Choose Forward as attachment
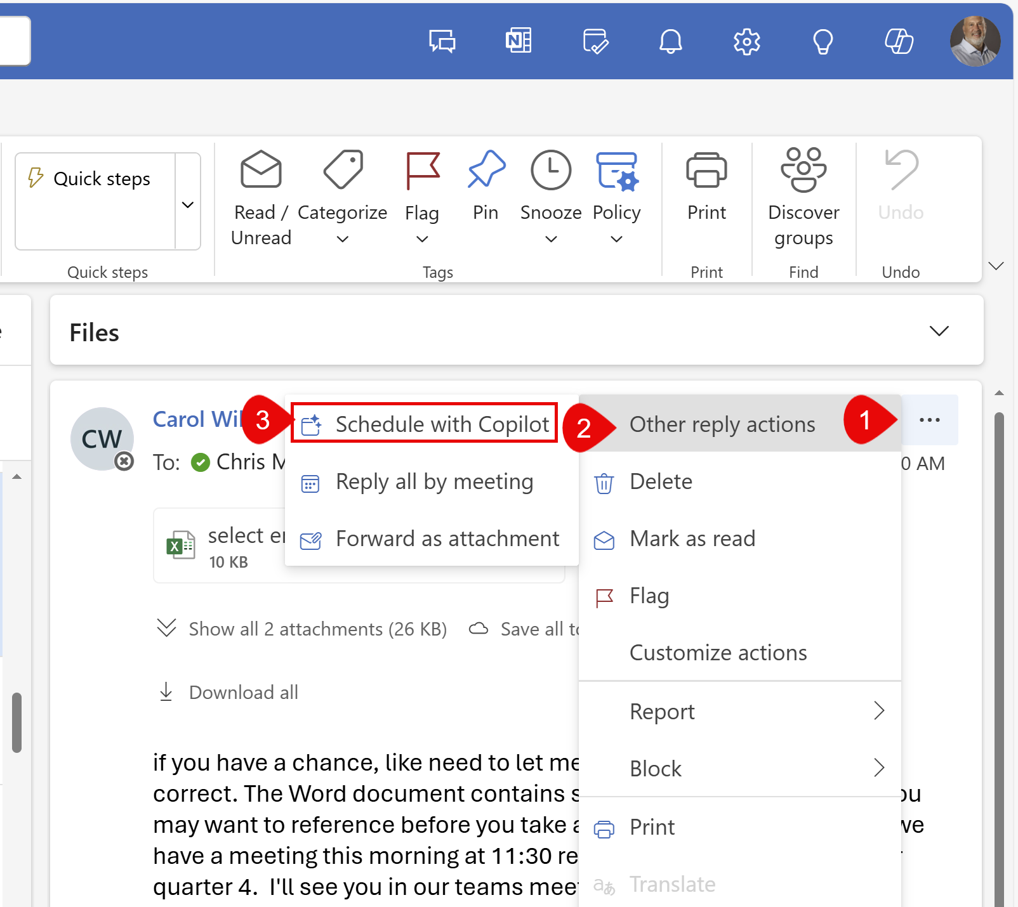 [447, 538]
